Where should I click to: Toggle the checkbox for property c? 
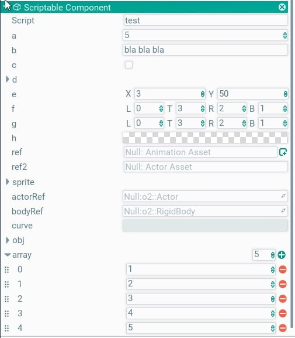tap(129, 64)
